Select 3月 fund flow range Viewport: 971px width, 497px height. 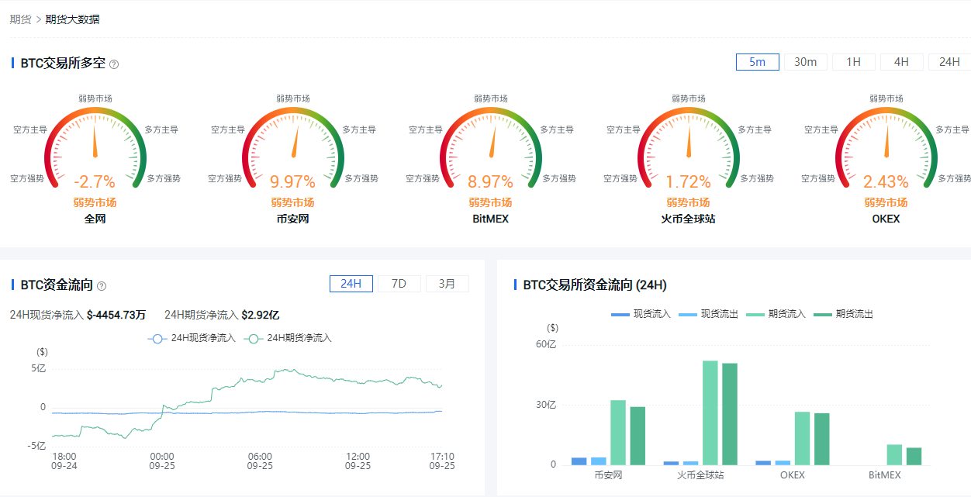[447, 284]
